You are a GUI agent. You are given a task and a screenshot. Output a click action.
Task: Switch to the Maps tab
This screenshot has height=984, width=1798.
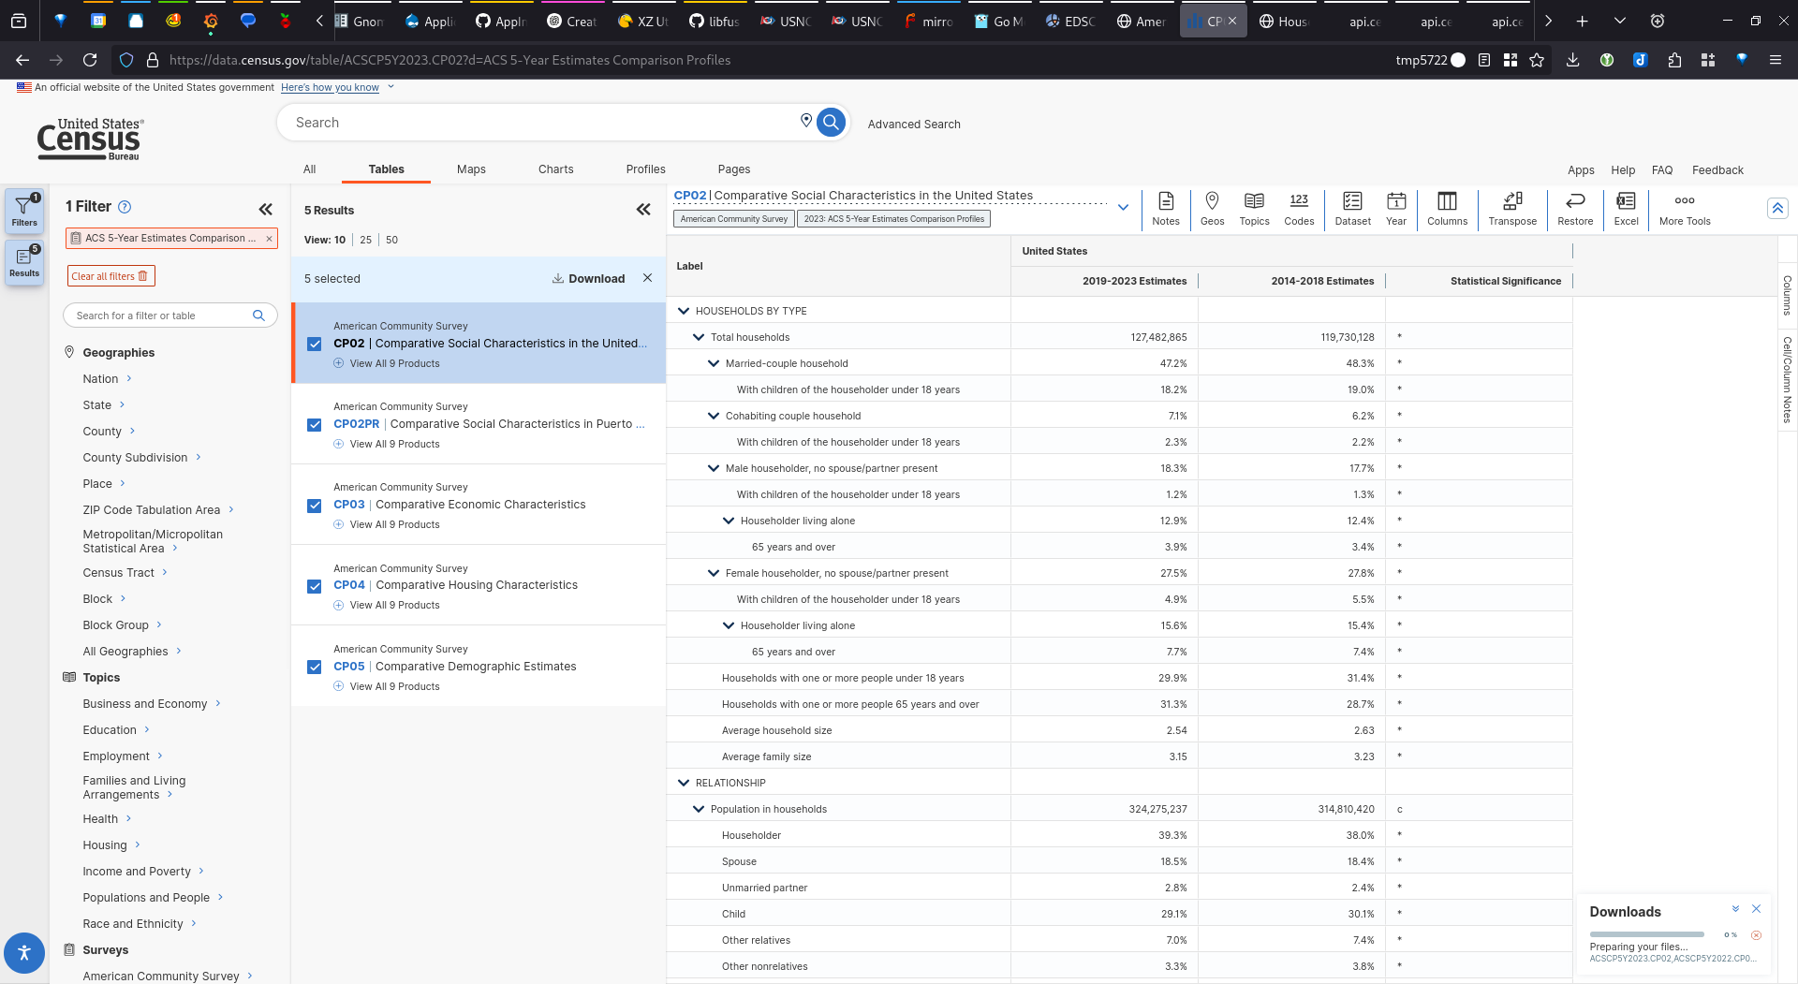click(x=471, y=169)
